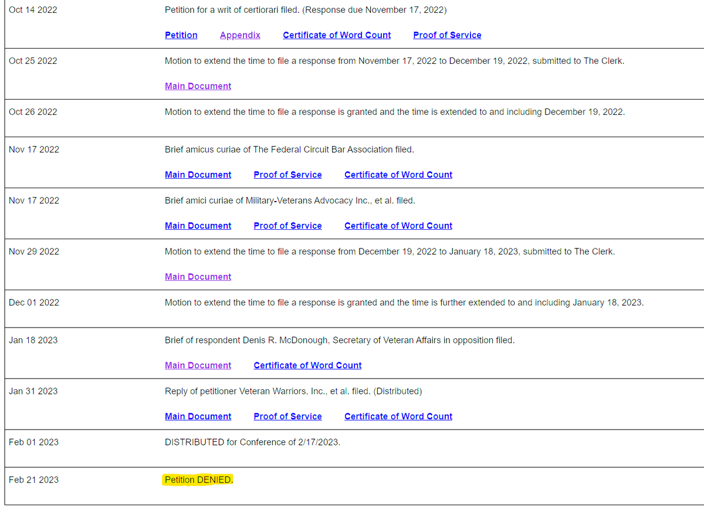Screen dimensions: 704x517
Task: Select Oct 25 motion to extend time text
Action: 394,61
